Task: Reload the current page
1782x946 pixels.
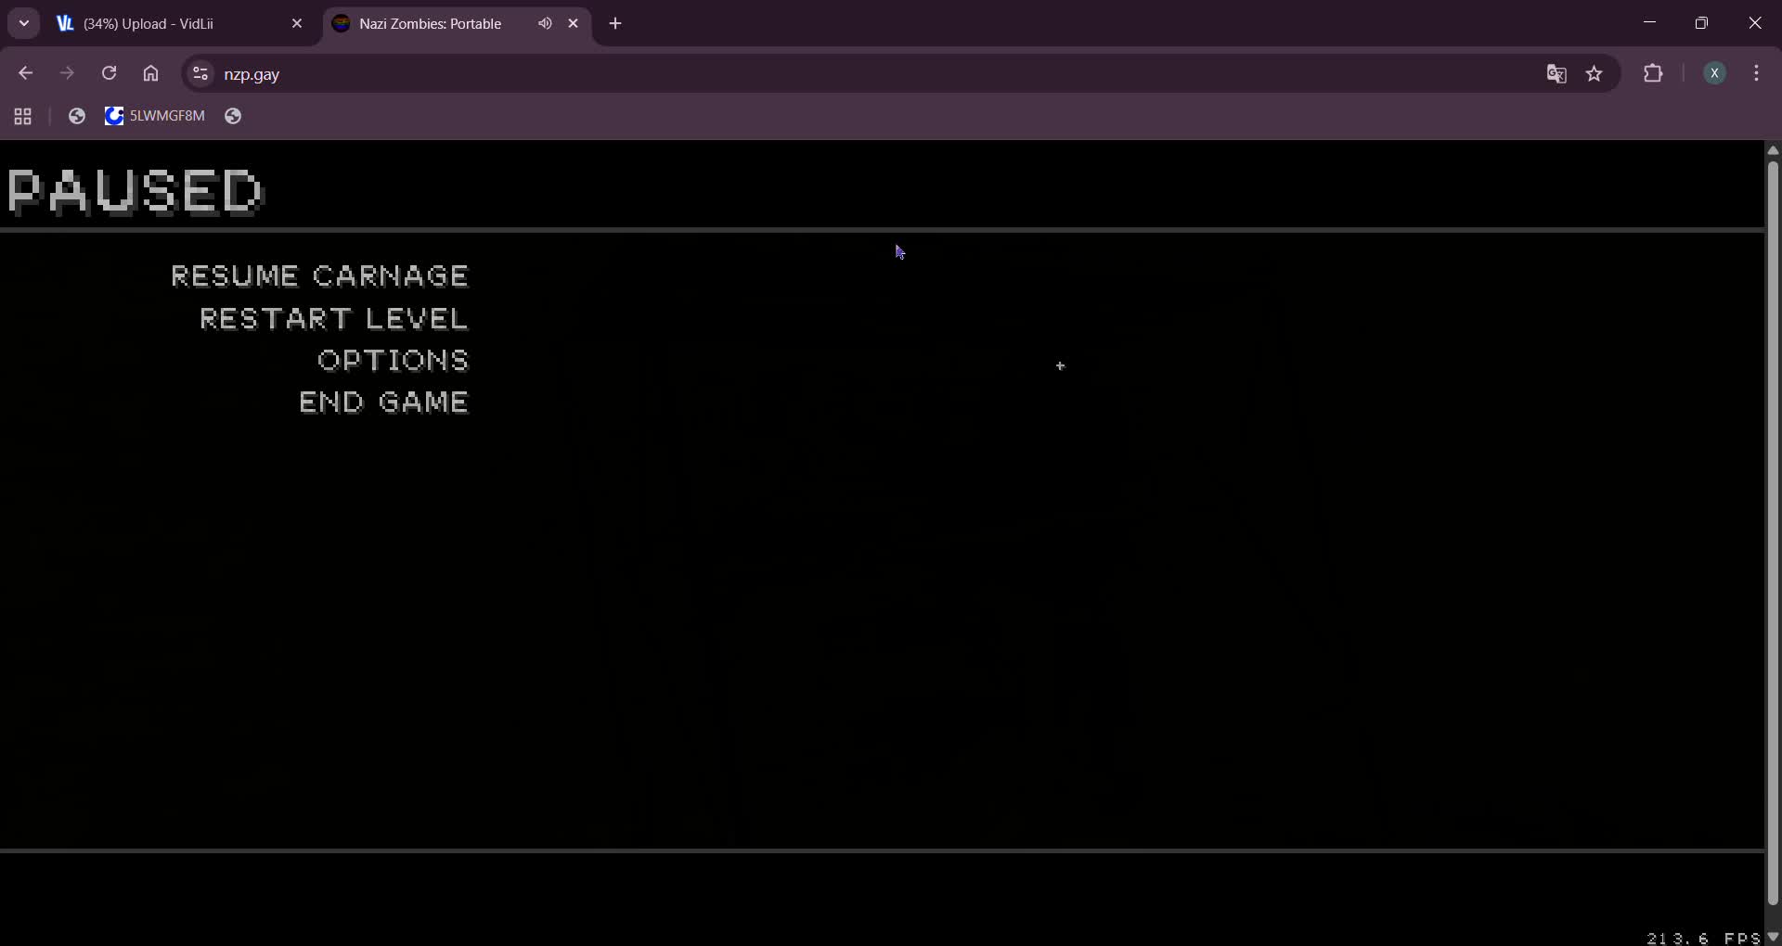Action: (x=110, y=73)
